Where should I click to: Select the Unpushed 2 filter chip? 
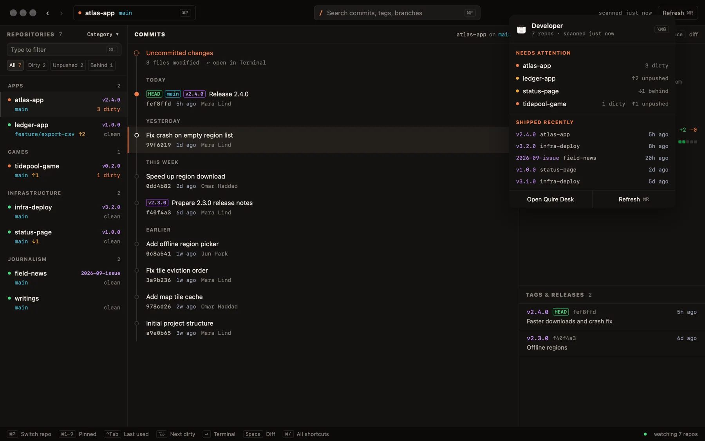[x=68, y=65]
